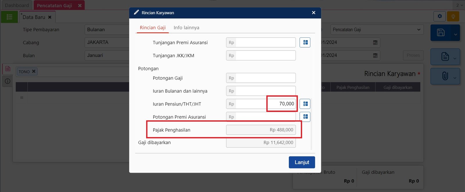The height and width of the screenshot is (192, 465).
Task: Click the Tunjangan JKK/JKM input field
Action: click(x=264, y=55)
